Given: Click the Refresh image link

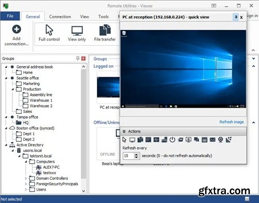Looking at the screenshot, I should coord(232,122).
